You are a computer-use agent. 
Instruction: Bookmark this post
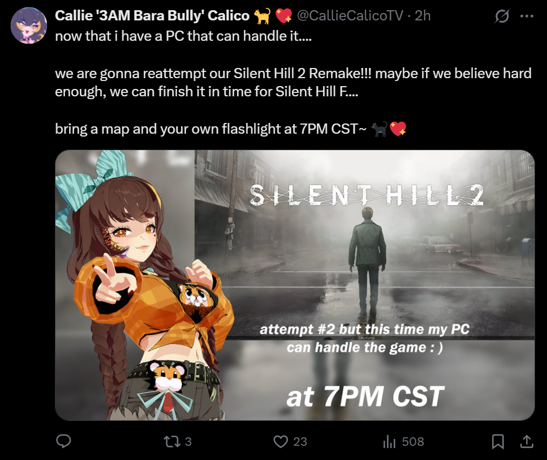tap(498, 441)
